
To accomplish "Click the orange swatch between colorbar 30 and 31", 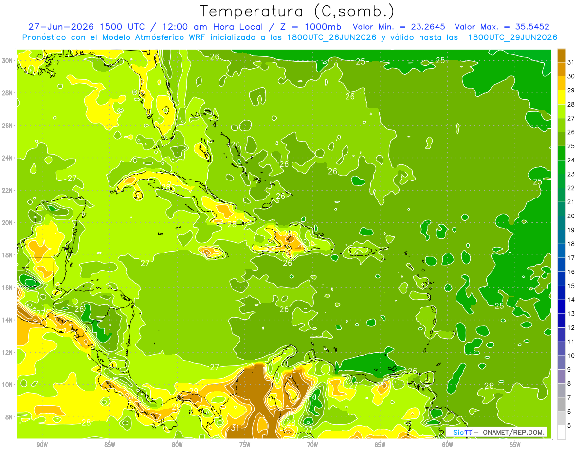I will pyautogui.click(x=561, y=69).
